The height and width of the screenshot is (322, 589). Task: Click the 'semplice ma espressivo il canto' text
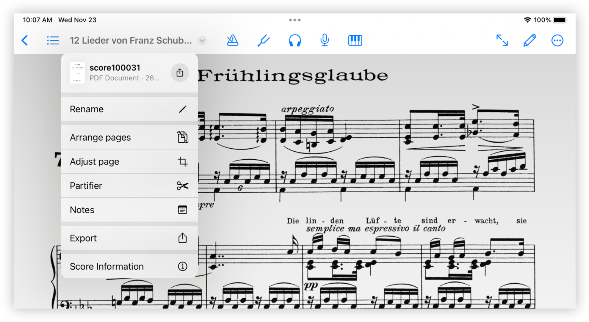376,229
